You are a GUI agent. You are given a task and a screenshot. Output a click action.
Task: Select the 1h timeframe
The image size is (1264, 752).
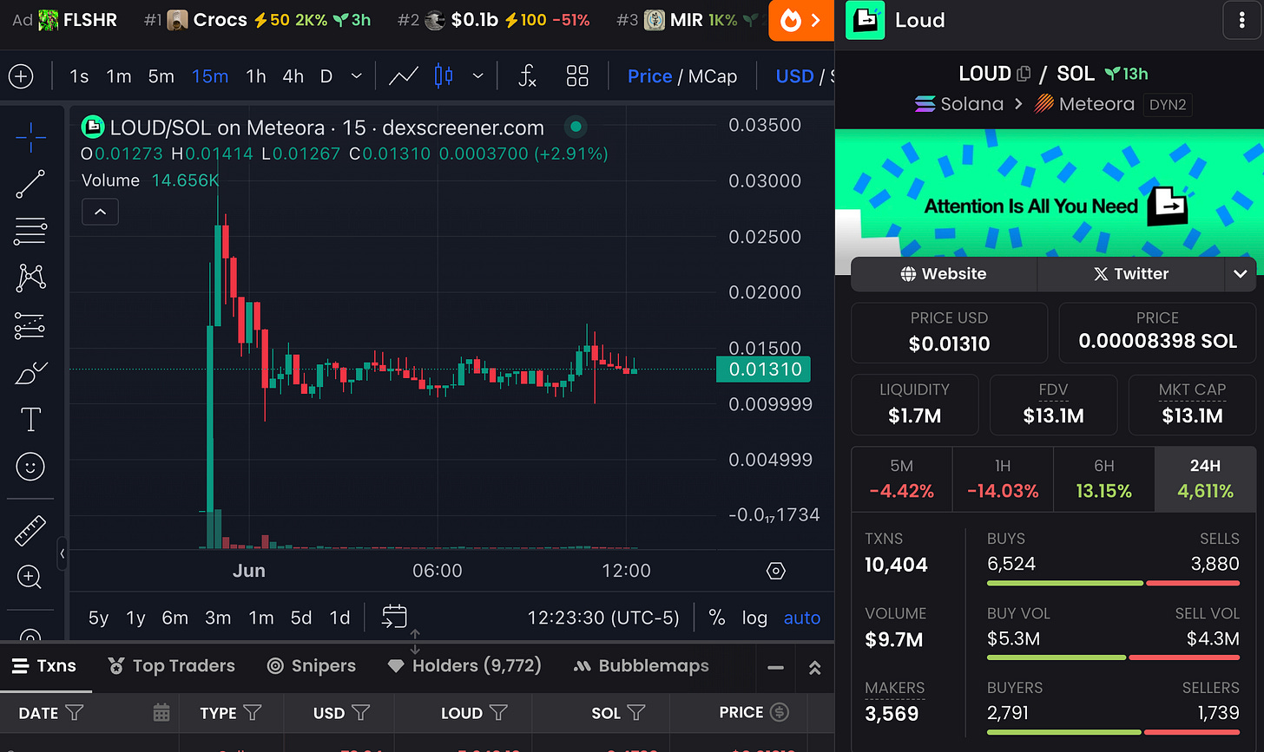click(256, 76)
